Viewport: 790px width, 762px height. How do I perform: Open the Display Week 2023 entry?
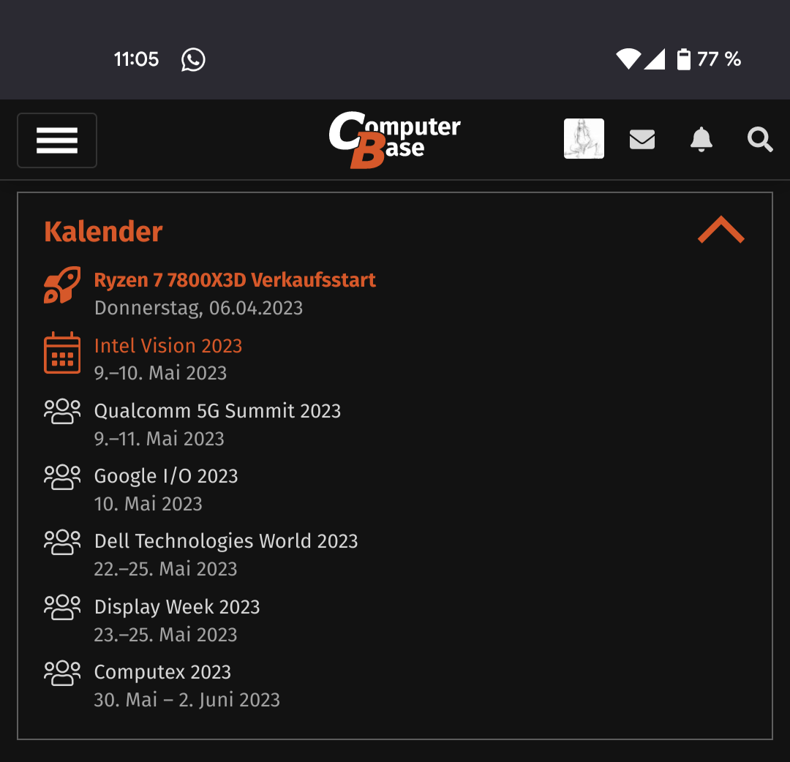176,607
